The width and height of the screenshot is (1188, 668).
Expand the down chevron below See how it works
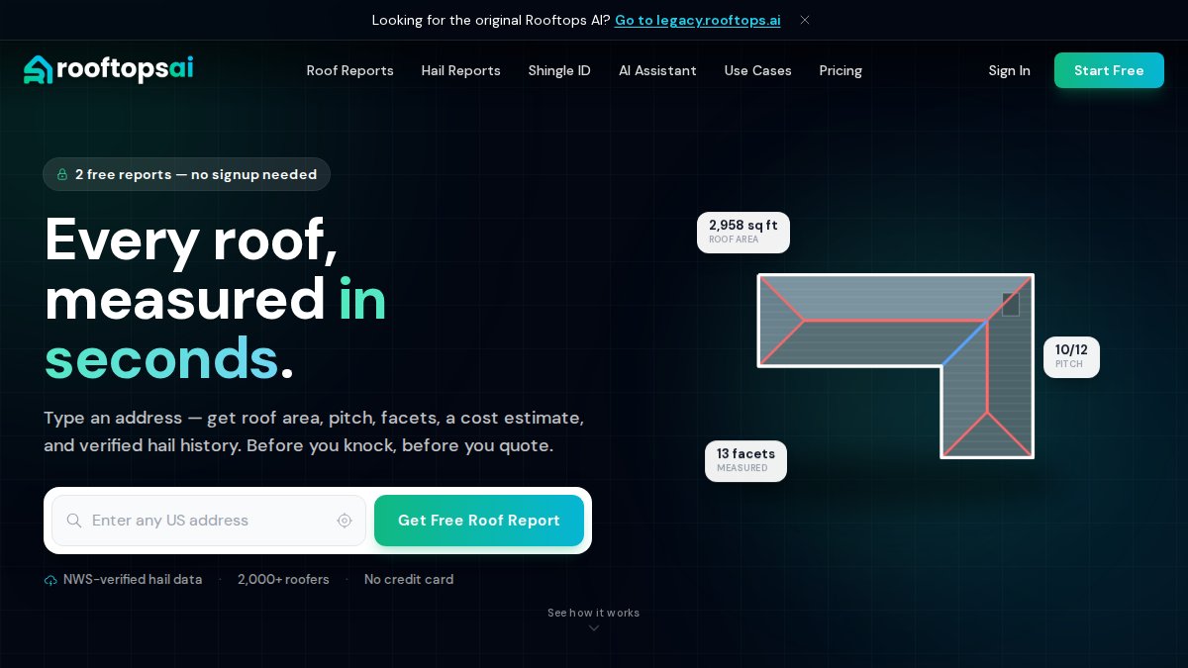[x=594, y=628]
